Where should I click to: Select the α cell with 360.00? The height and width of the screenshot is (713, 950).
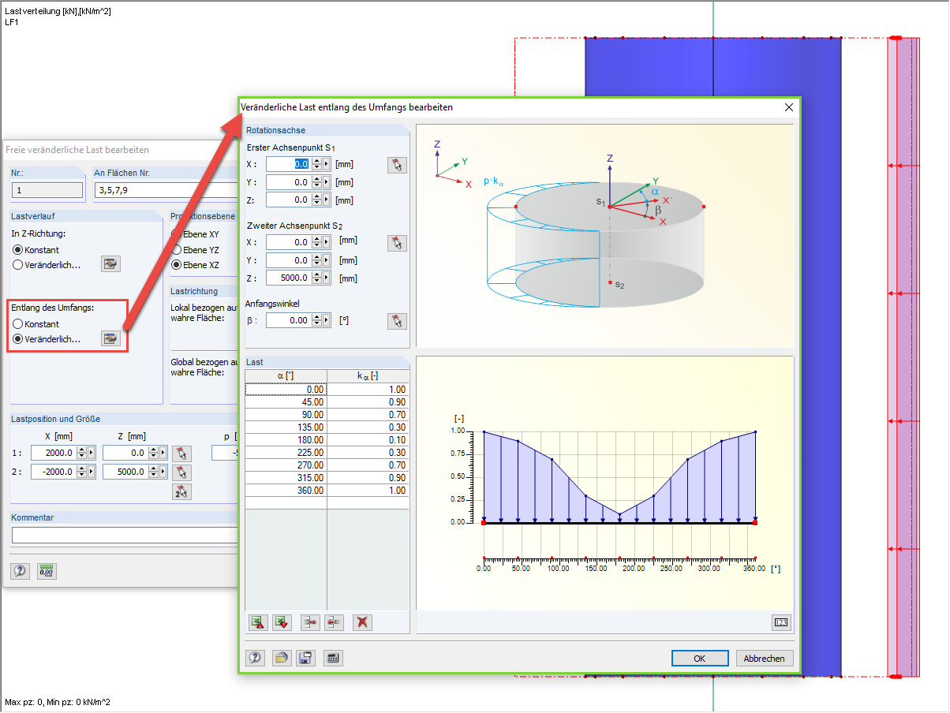tap(286, 491)
